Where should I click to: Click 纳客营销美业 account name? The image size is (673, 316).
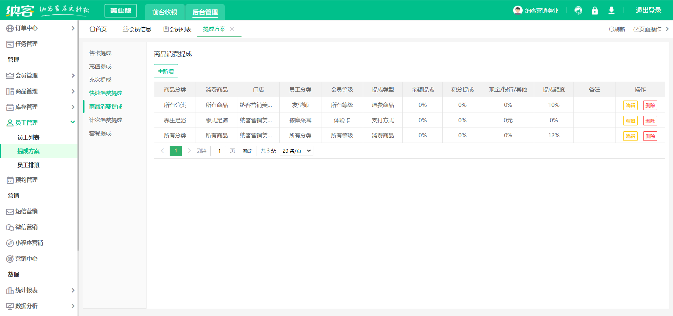542,11
